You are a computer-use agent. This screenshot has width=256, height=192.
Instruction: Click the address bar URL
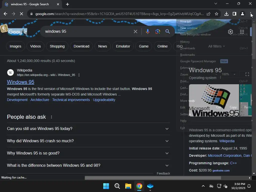point(119,14)
